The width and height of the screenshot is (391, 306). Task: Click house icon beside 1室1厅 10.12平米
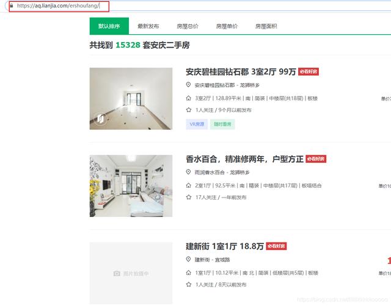(189, 272)
